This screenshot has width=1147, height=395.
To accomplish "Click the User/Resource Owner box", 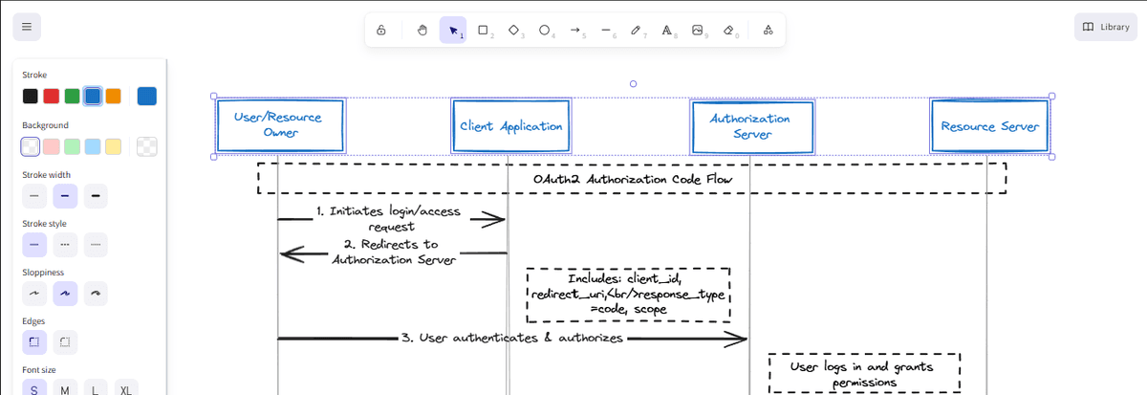I will click(x=280, y=125).
